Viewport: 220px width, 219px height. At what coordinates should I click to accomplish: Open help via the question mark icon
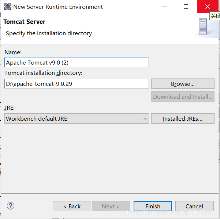click(11, 206)
